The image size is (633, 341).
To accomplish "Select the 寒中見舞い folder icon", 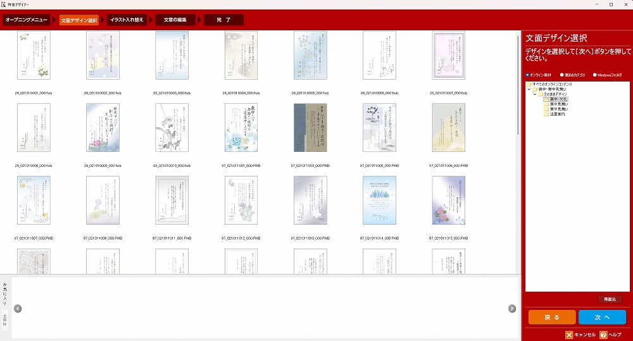I will point(546,109).
